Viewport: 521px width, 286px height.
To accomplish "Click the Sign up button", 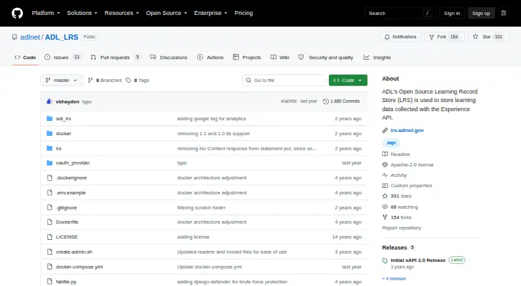I will coord(481,13).
